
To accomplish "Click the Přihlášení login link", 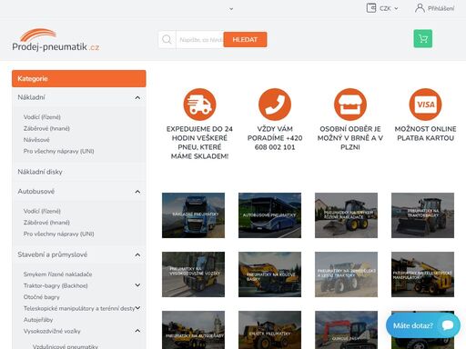I will pyautogui.click(x=441, y=8).
